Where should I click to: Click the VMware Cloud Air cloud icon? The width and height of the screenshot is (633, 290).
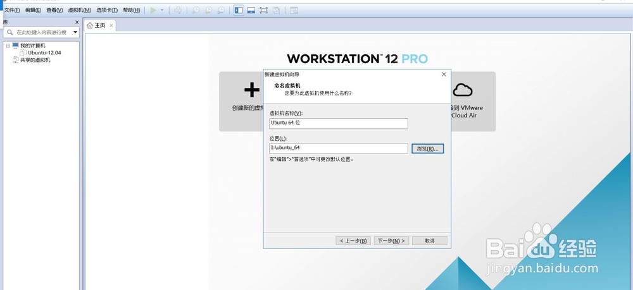463,90
